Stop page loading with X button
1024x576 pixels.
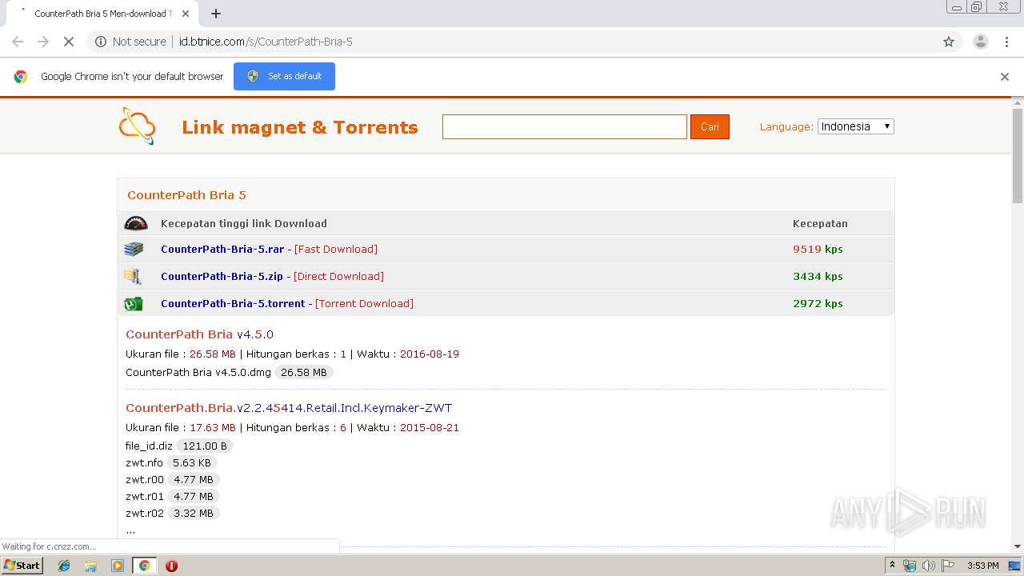(68, 42)
